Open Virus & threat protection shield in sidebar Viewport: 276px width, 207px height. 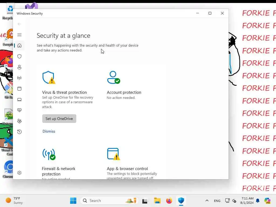(19, 56)
